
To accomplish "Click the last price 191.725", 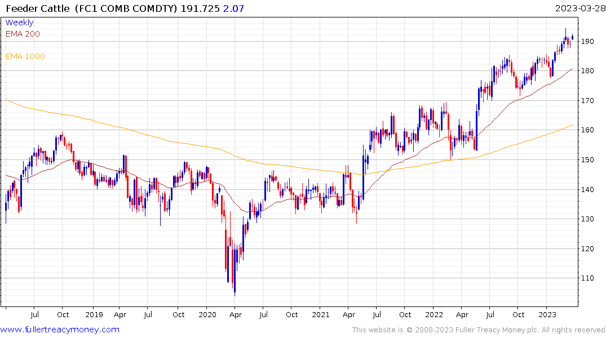I will point(200,8).
